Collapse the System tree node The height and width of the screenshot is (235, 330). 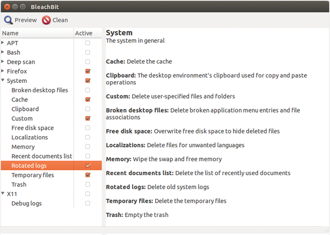pyautogui.click(x=3, y=80)
